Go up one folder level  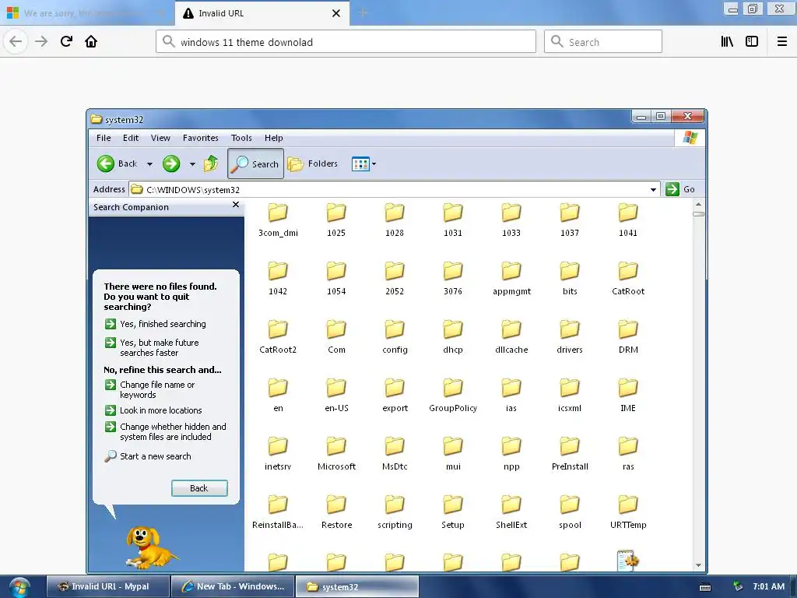(x=210, y=164)
